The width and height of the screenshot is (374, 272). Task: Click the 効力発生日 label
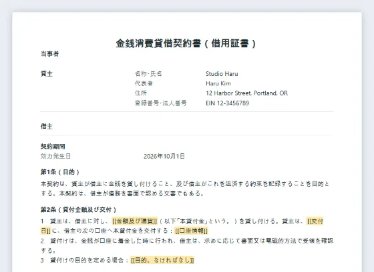[x=55, y=156]
